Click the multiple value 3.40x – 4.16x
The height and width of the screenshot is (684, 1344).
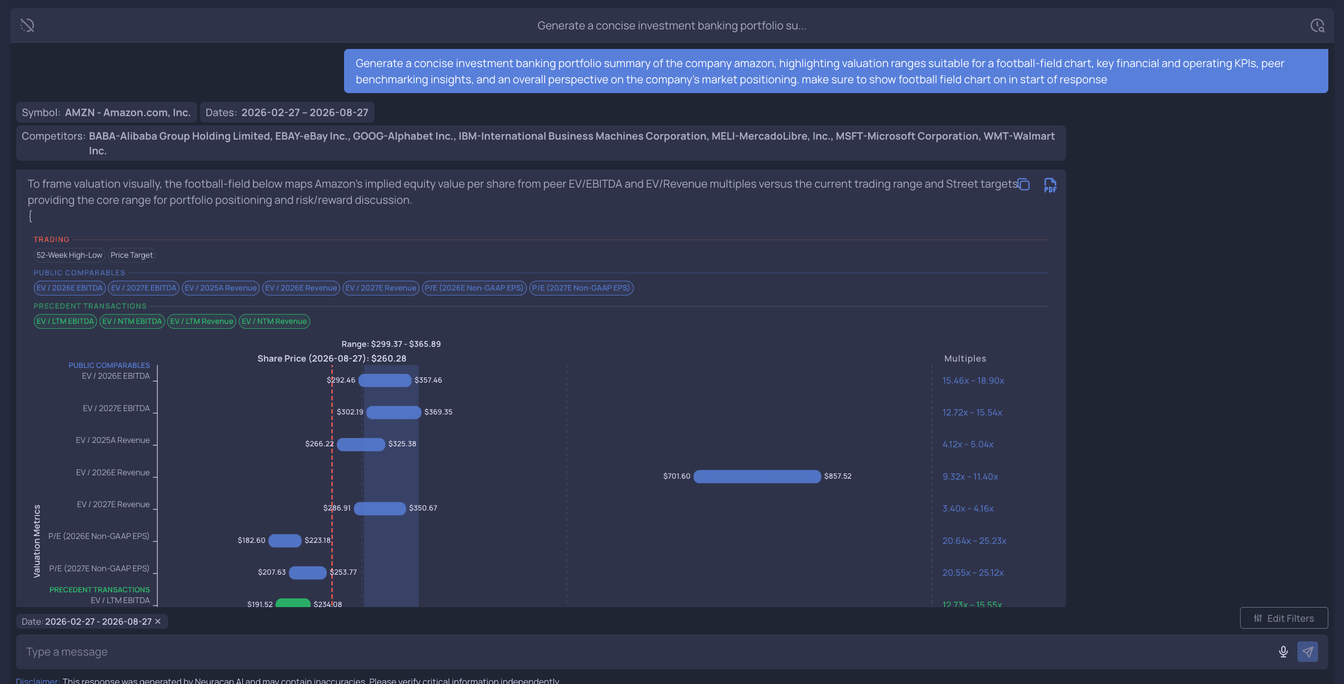point(968,509)
